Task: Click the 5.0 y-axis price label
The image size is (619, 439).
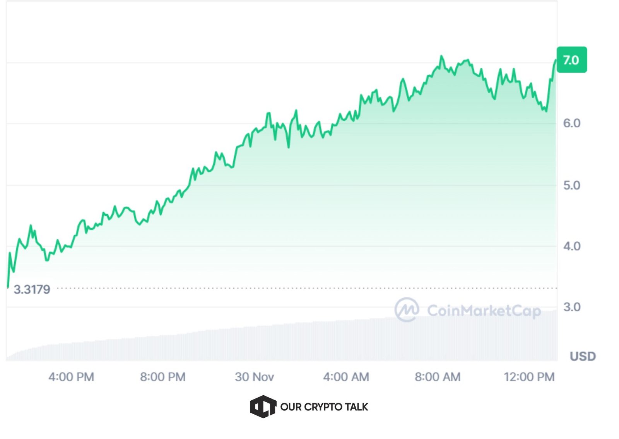Action: point(571,185)
